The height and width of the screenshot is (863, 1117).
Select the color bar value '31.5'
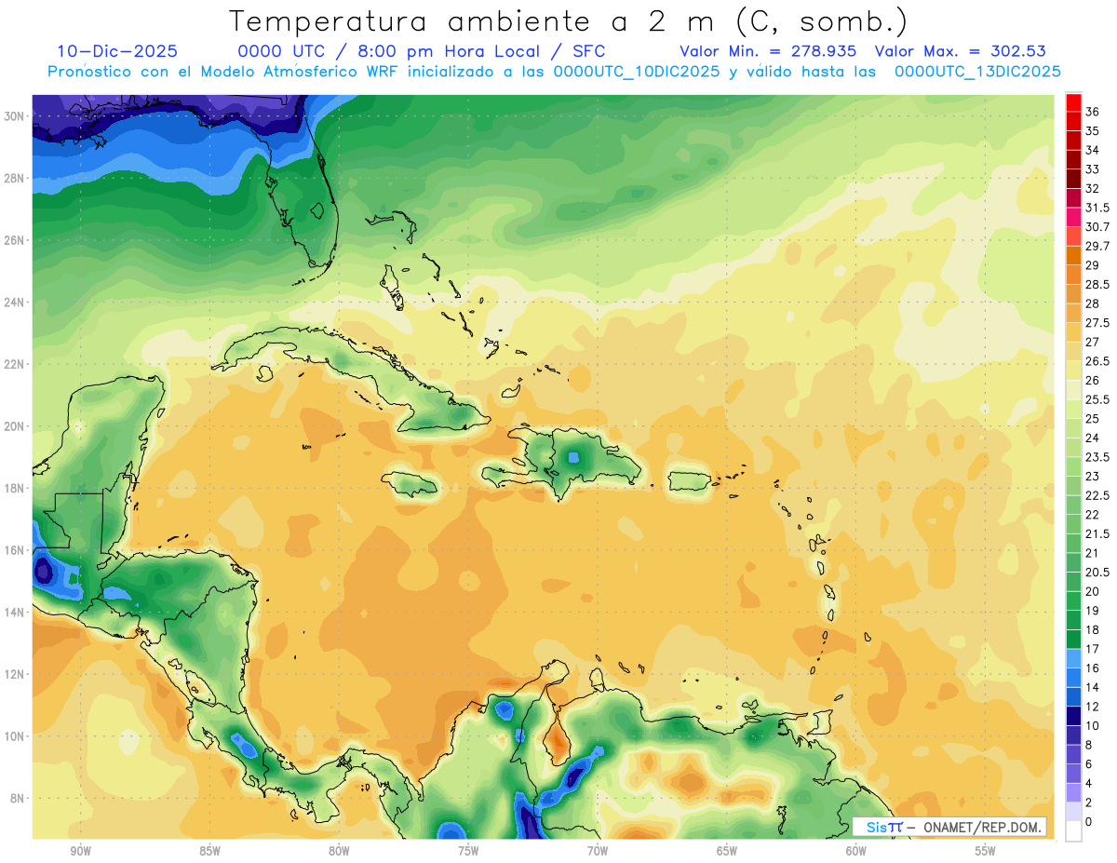coord(1097,208)
